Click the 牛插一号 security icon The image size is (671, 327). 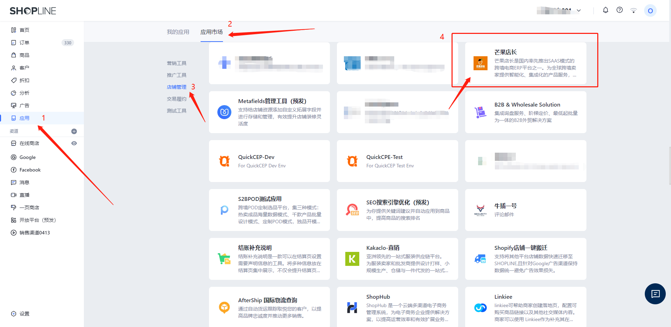[480, 210]
